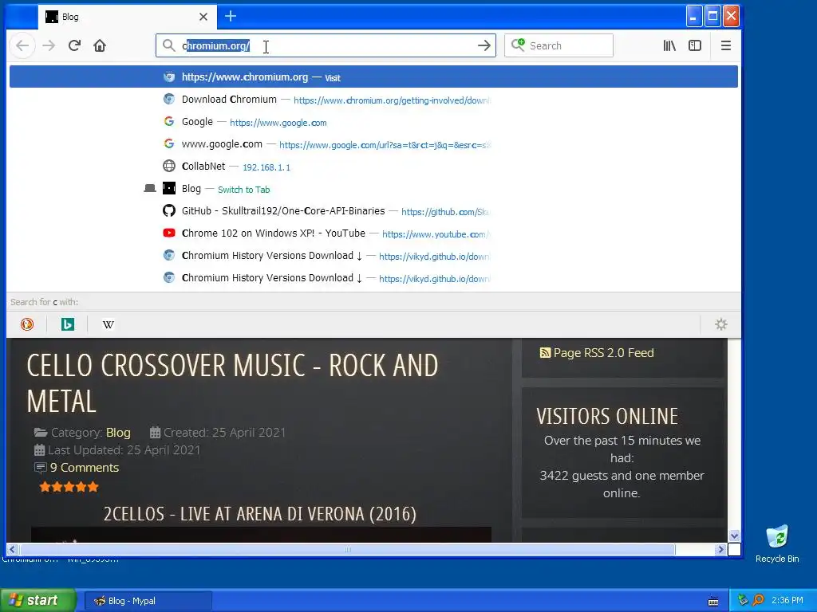Open the Blog category link

[118, 433]
